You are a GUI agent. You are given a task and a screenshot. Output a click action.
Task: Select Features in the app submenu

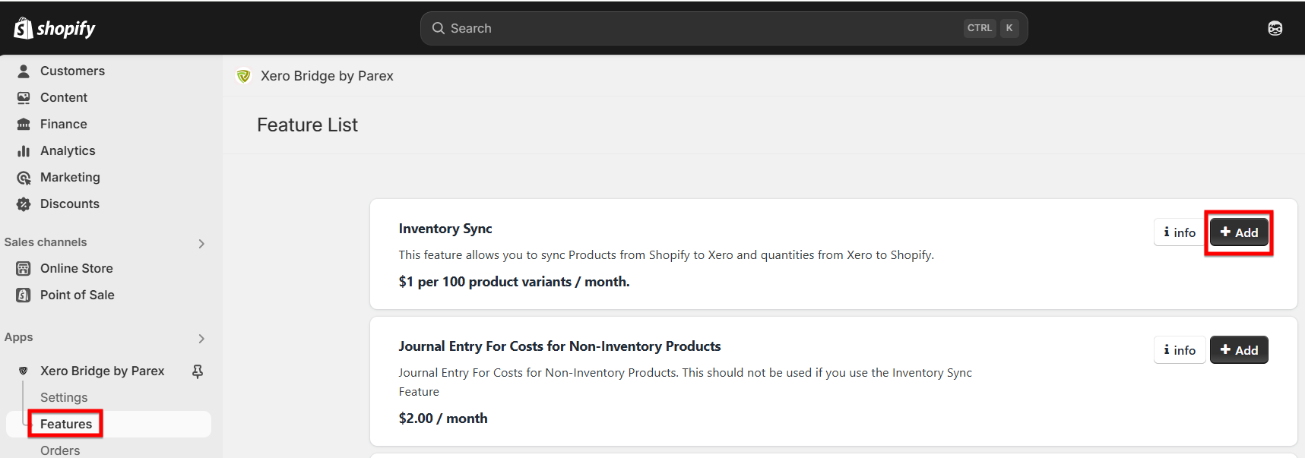[66, 424]
